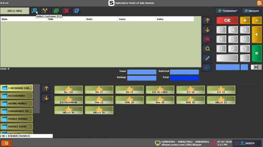This screenshot has width=263, height=147.
Task: Tap keypad digit 0
Action: coord(227,58)
